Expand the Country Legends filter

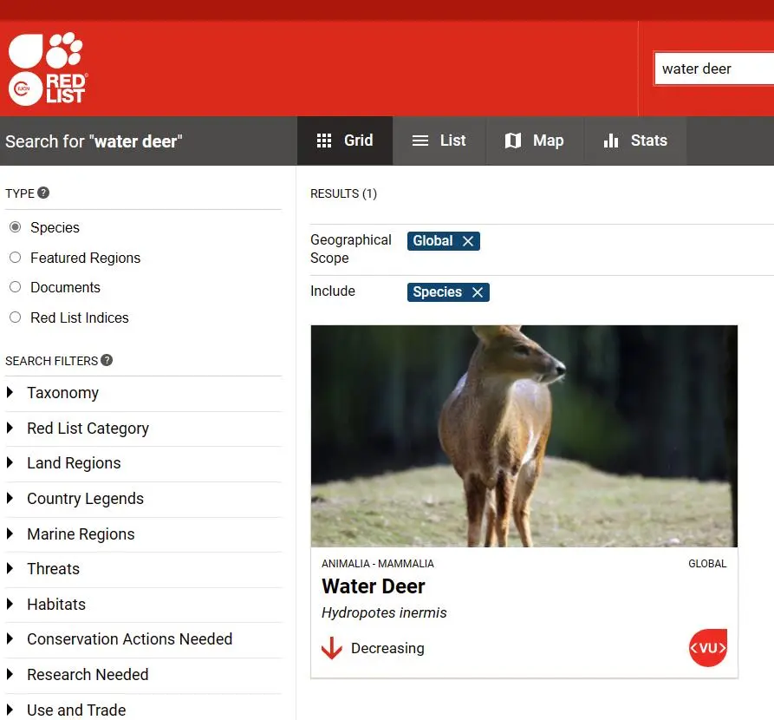click(143, 499)
